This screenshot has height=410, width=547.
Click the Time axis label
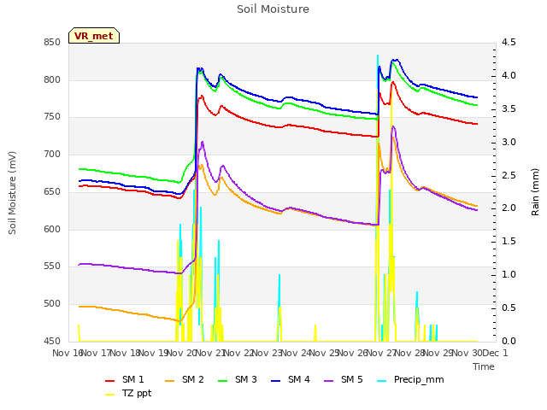[x=484, y=366]
